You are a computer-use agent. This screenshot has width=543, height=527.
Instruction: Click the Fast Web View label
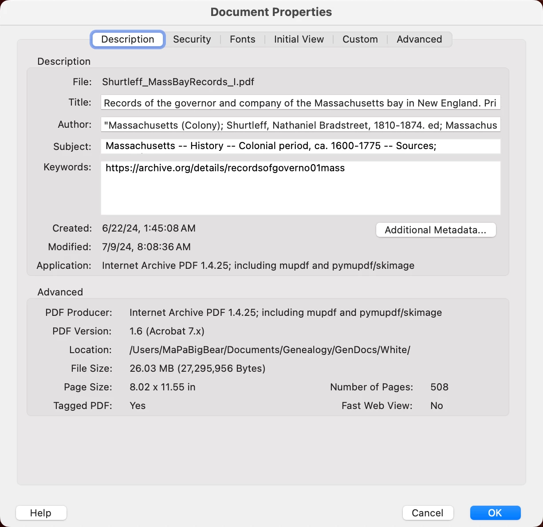377,405
